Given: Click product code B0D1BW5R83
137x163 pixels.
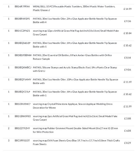Looking at the screenshot, I should tap(23, 116).
